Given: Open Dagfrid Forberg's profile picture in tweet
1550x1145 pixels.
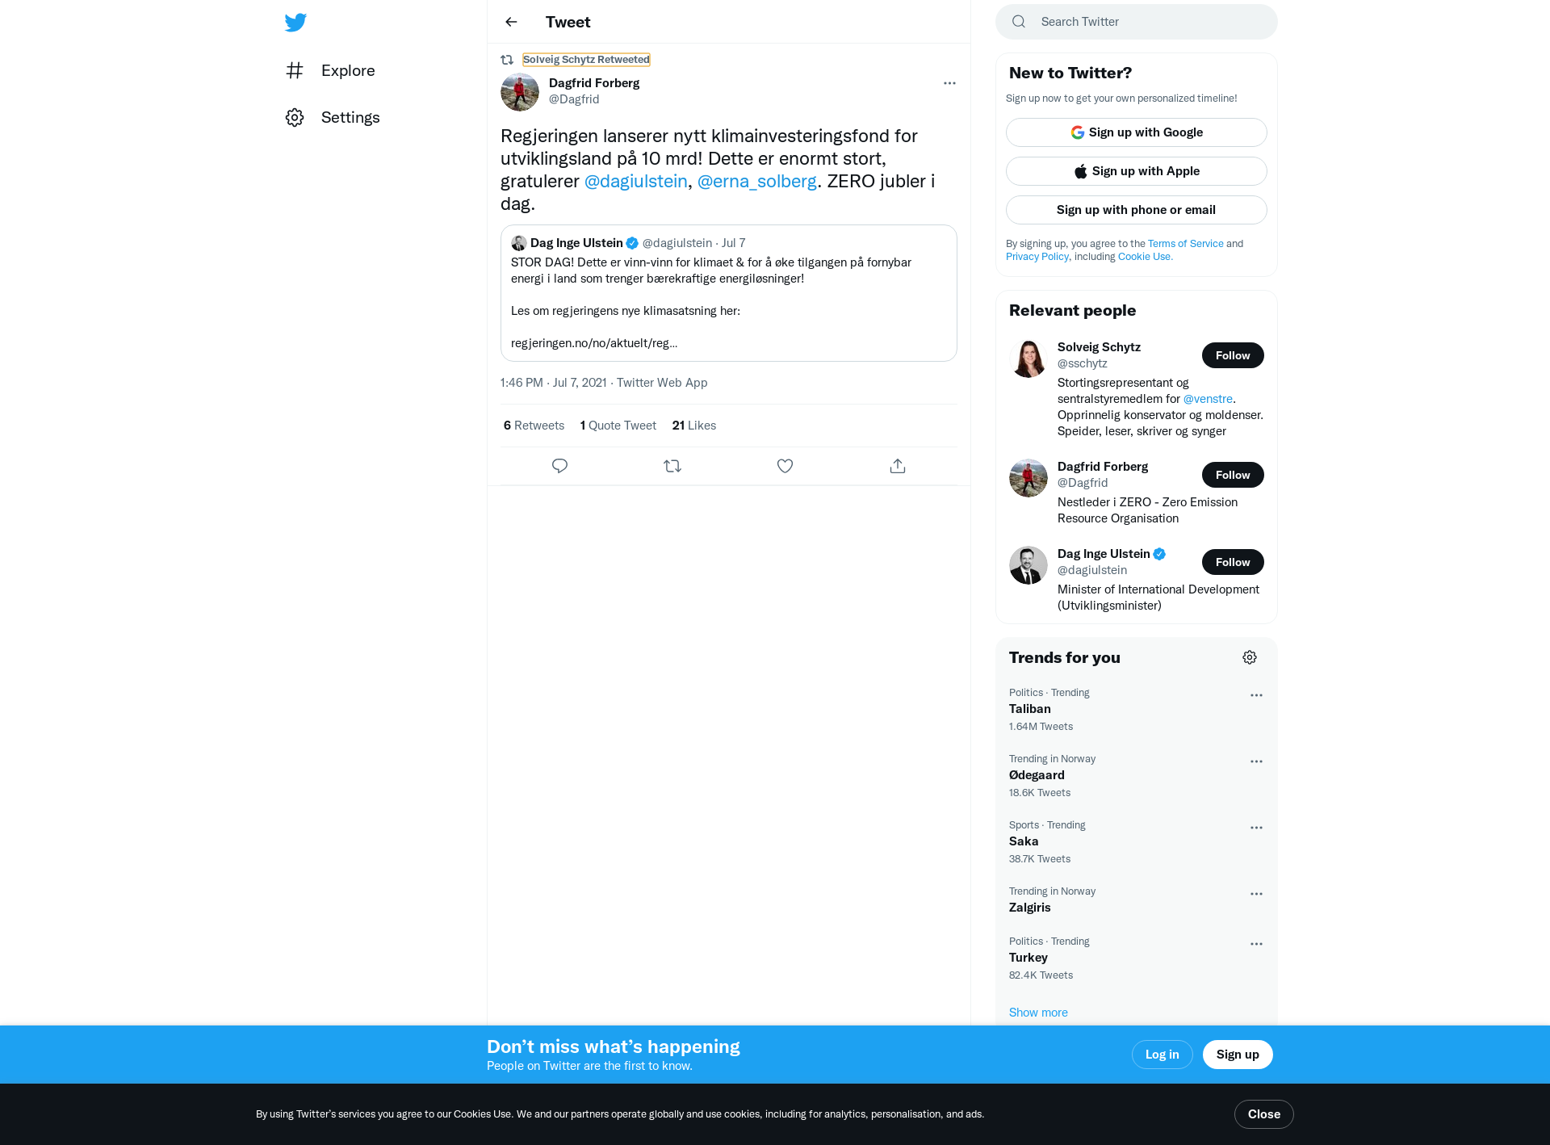Looking at the screenshot, I should coord(520,92).
